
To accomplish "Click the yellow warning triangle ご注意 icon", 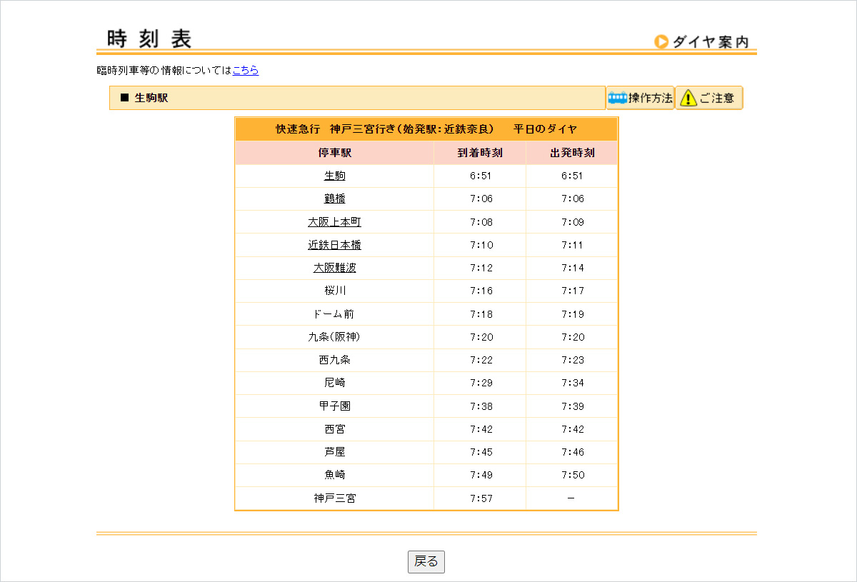I will coord(687,98).
